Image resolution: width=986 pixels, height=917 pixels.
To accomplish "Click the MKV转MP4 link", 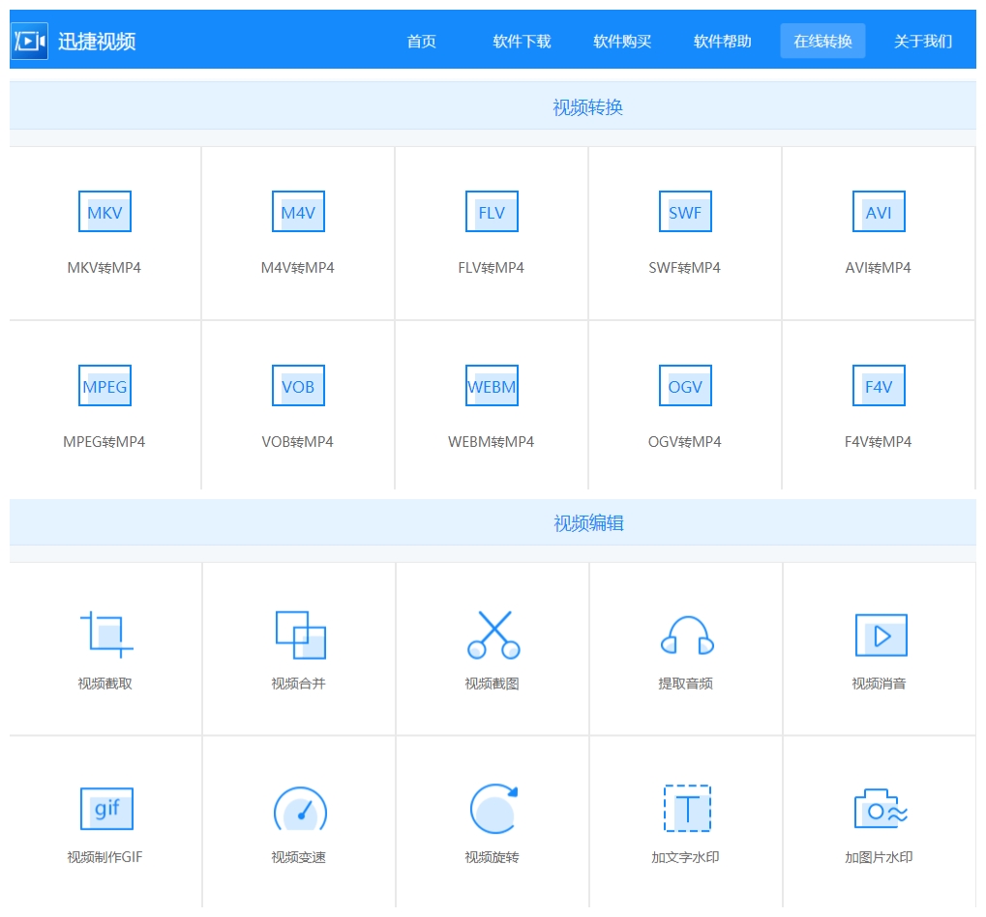I will (x=105, y=268).
